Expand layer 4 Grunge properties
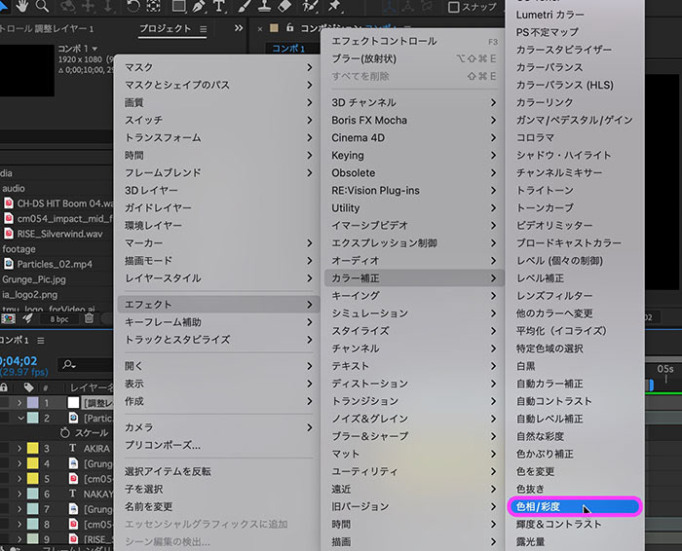Viewport: 682px width, 551px height. point(19,463)
